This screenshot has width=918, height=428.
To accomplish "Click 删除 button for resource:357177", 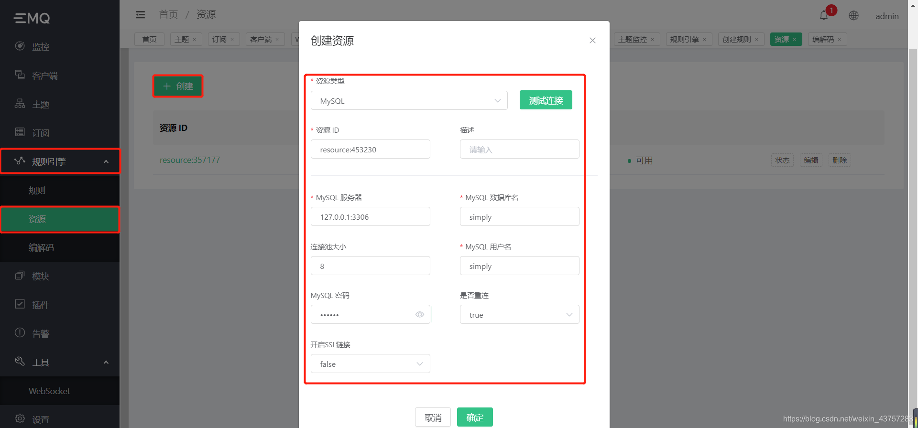I will click(840, 160).
